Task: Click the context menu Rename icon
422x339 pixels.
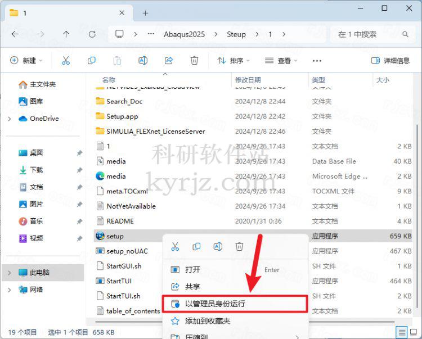Action: 218,246
